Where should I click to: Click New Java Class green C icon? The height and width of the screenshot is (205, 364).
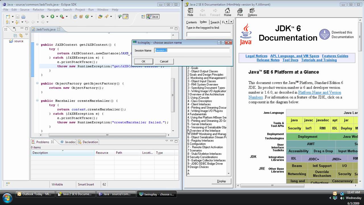pos(87,17)
